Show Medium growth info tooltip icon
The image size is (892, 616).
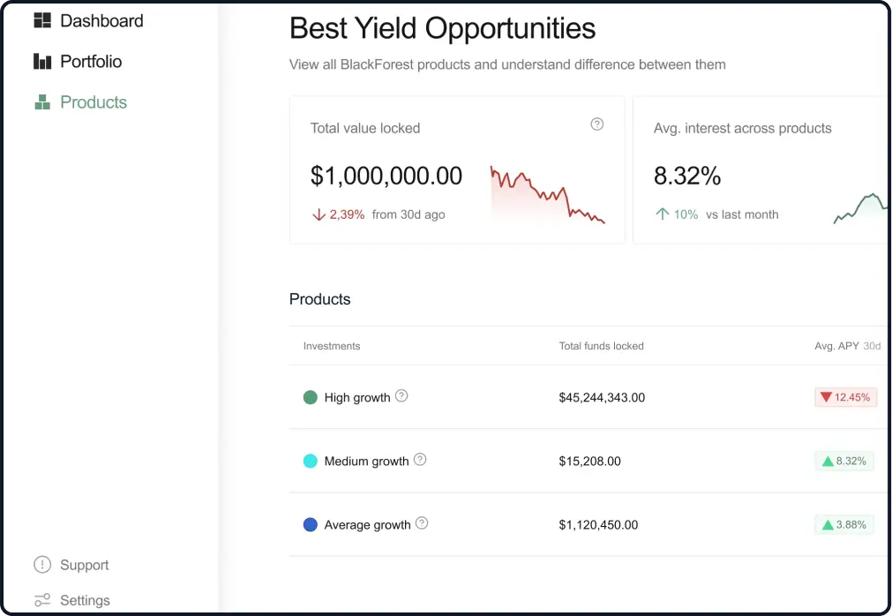point(420,460)
